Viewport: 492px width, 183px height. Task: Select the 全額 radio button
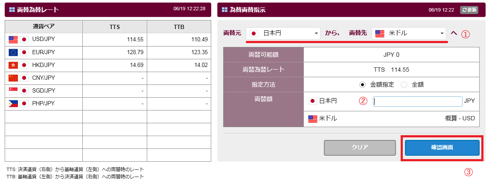point(404,84)
